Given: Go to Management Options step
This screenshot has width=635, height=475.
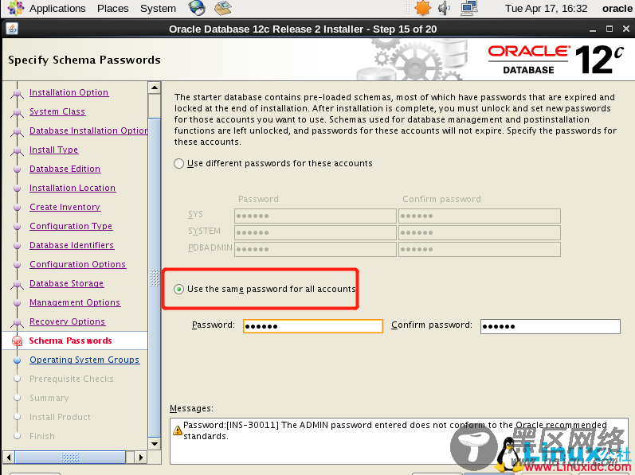Looking at the screenshot, I should pos(75,302).
